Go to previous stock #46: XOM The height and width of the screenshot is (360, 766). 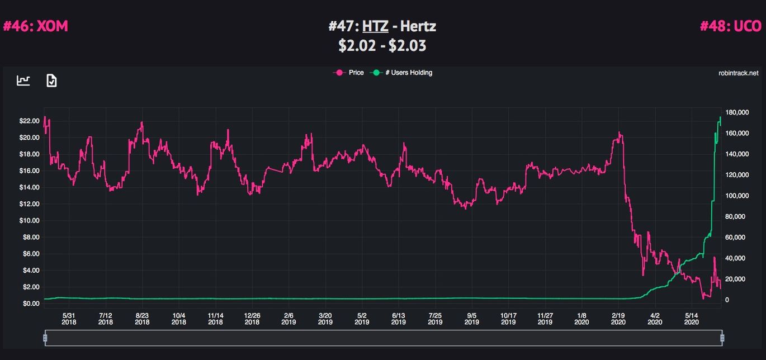36,26
